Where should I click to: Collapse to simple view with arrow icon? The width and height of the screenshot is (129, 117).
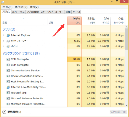4,112
